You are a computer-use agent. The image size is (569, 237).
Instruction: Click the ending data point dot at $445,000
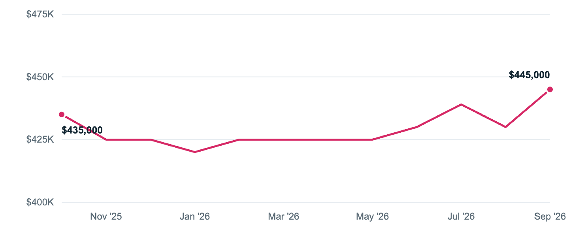tap(550, 89)
